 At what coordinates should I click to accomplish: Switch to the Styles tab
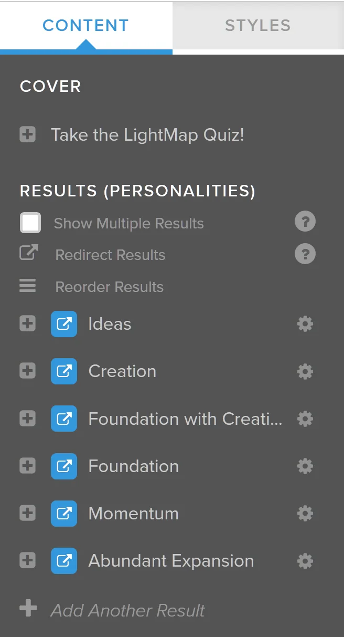pos(258,26)
